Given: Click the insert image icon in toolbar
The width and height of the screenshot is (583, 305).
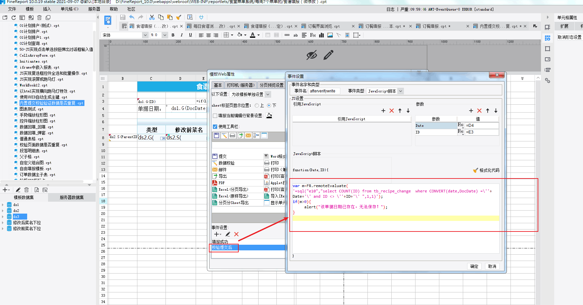Looking at the screenshot, I should coord(330,35).
